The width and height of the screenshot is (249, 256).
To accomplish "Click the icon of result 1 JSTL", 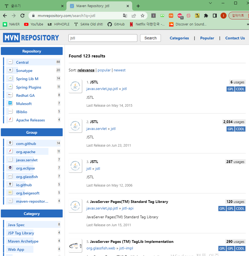I will pos(75,86).
